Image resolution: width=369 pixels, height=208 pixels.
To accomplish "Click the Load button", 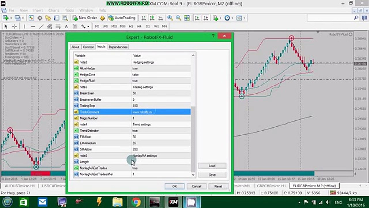I will (x=212, y=166).
